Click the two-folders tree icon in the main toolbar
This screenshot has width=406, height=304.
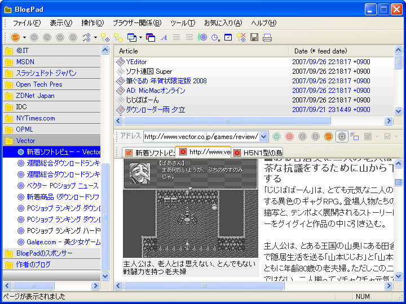coord(118,38)
